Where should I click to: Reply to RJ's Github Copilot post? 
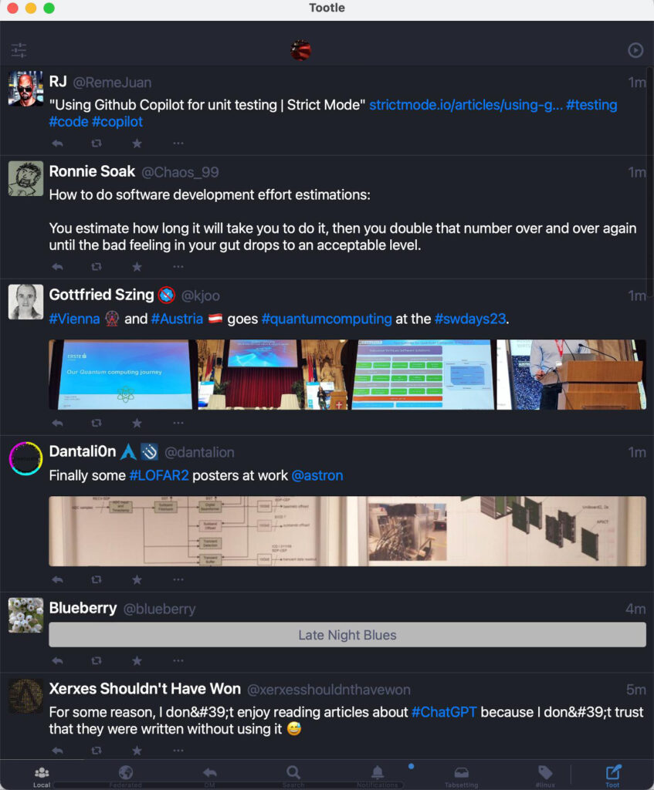point(57,143)
